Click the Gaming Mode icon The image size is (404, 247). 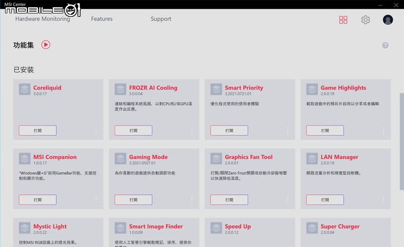click(x=120, y=159)
